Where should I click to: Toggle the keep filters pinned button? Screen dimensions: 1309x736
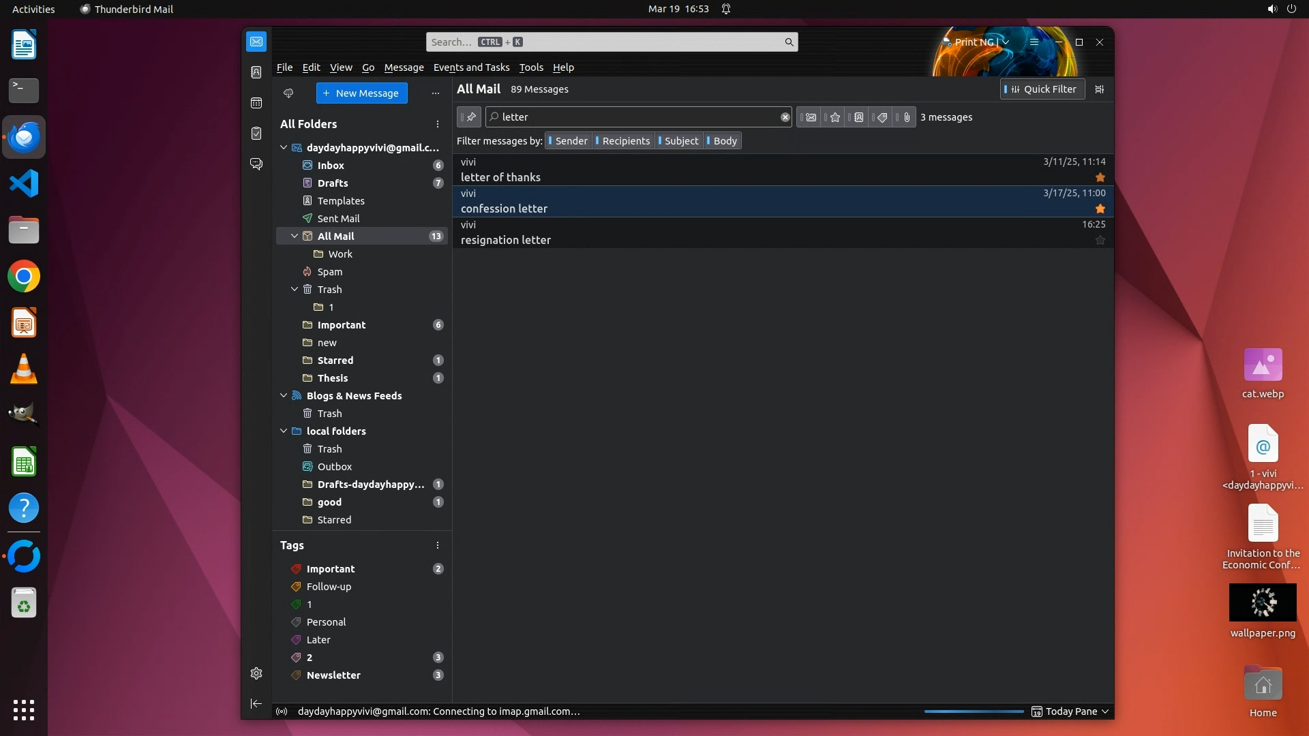tap(469, 117)
